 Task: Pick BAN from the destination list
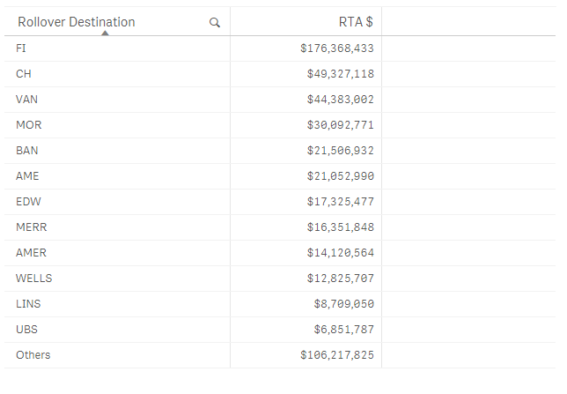[27, 151]
